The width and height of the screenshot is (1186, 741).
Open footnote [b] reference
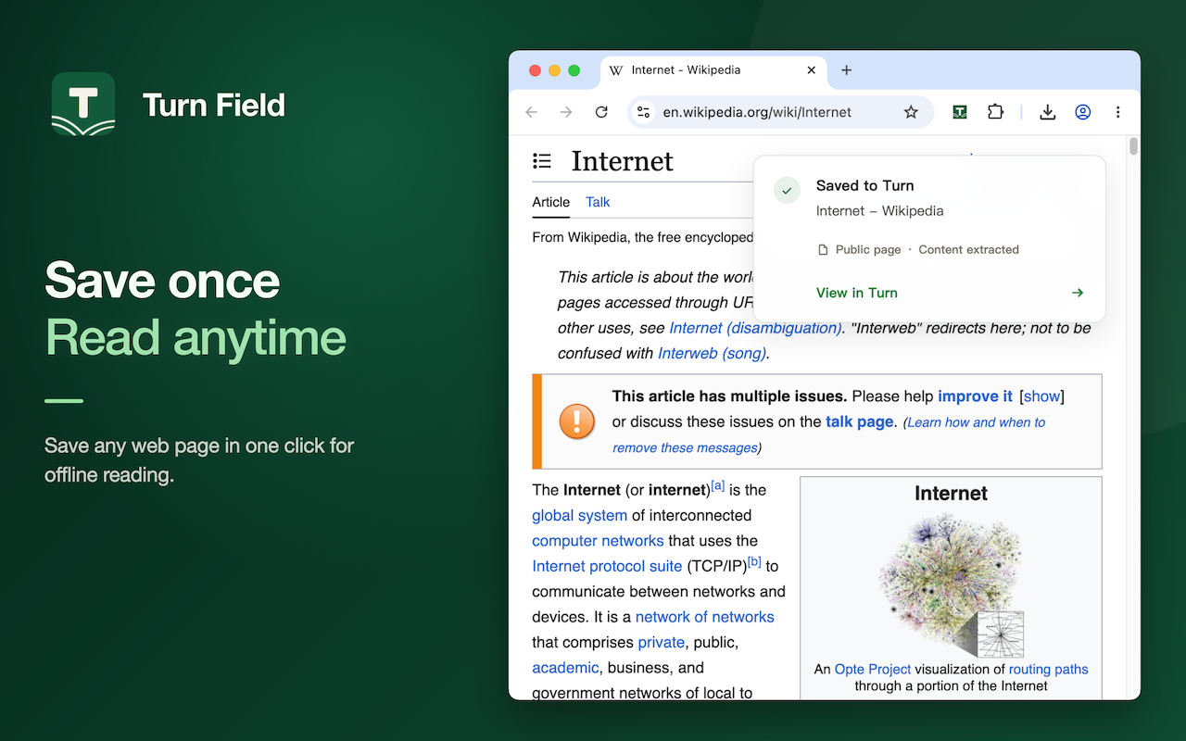pyautogui.click(x=754, y=561)
